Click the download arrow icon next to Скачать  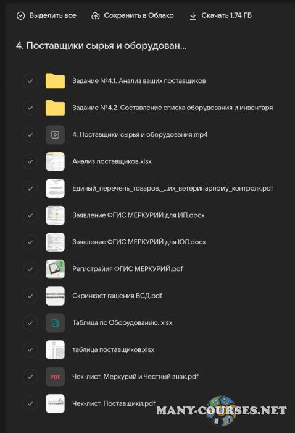click(193, 15)
